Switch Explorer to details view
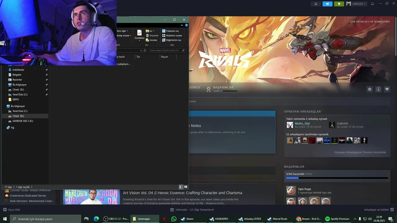The image size is (397, 223). [x=181, y=187]
